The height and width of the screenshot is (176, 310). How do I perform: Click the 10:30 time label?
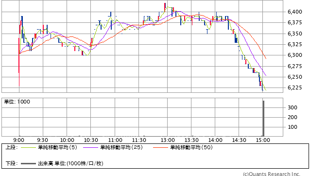[x=91, y=140]
